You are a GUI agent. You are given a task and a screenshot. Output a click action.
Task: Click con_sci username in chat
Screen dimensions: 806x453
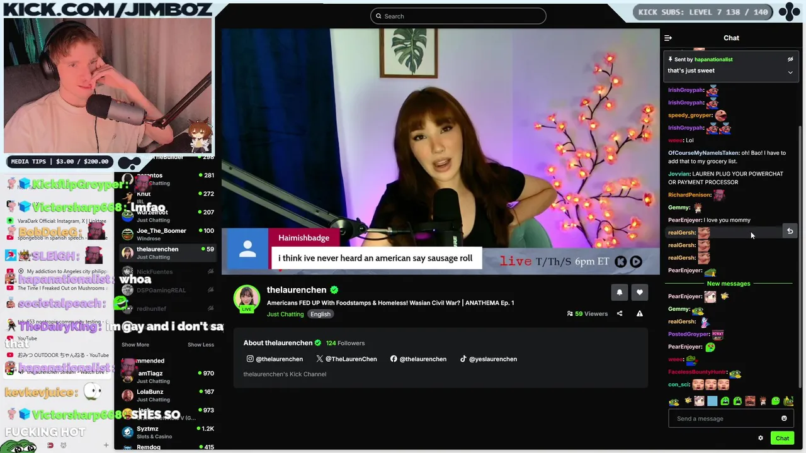pyautogui.click(x=679, y=384)
